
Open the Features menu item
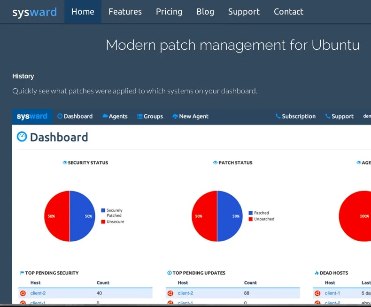[x=125, y=12]
